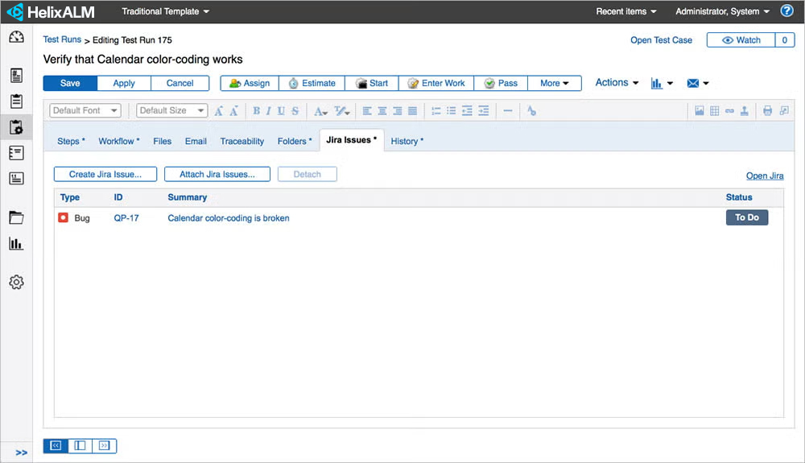Image resolution: width=805 pixels, height=463 pixels.
Task: Switch to the Email tab
Action: click(x=196, y=141)
